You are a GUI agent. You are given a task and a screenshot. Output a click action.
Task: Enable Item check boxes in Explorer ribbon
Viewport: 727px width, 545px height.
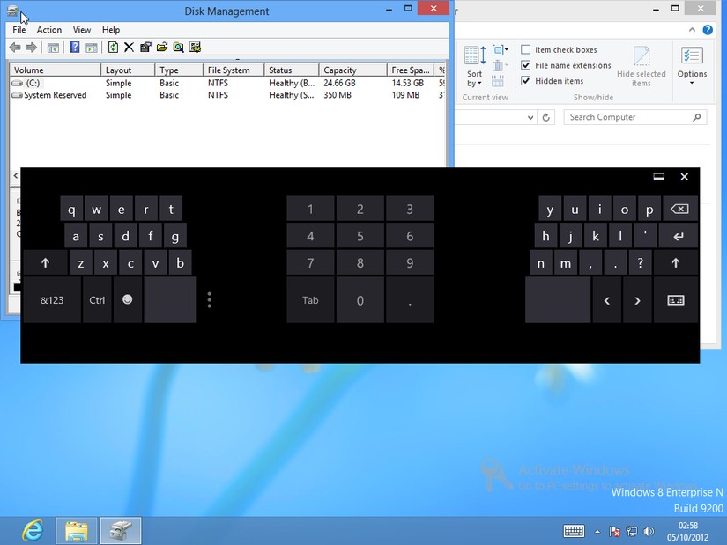coord(526,49)
